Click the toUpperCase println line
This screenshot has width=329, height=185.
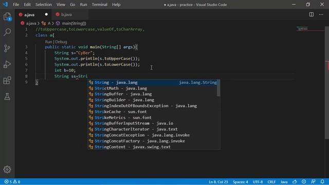pyautogui.click(x=97, y=59)
